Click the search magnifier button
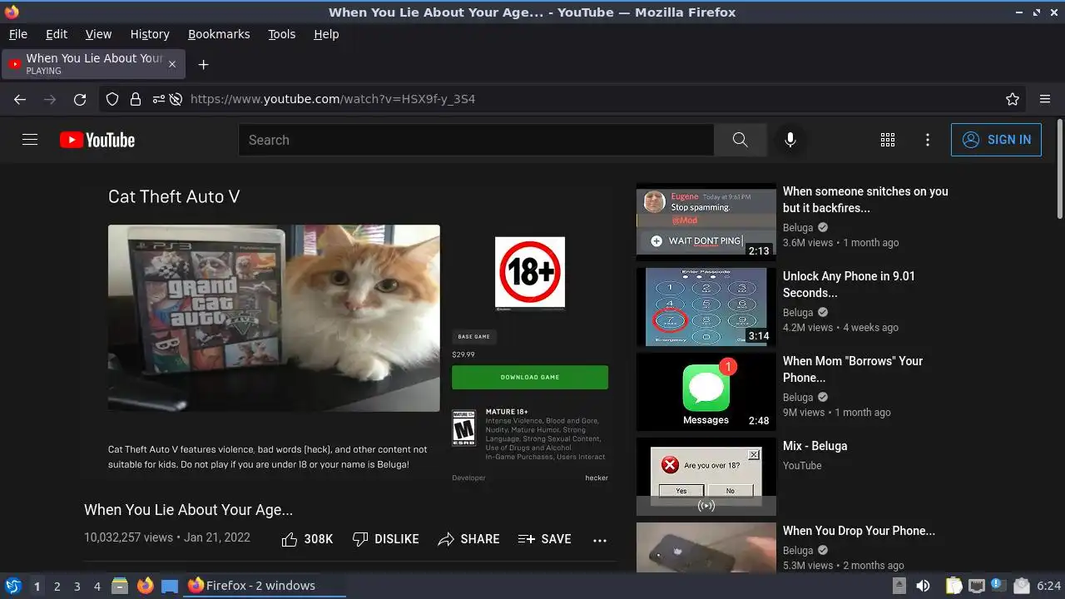 pos(740,140)
